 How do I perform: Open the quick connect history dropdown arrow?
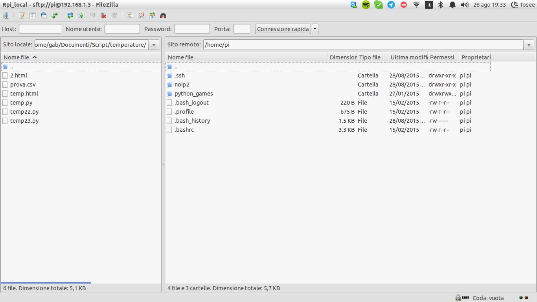click(x=315, y=29)
